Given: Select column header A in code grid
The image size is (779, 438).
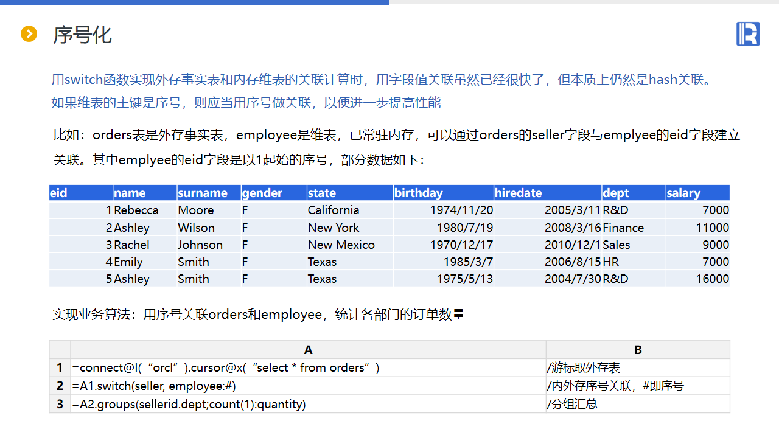Looking at the screenshot, I should [x=308, y=350].
